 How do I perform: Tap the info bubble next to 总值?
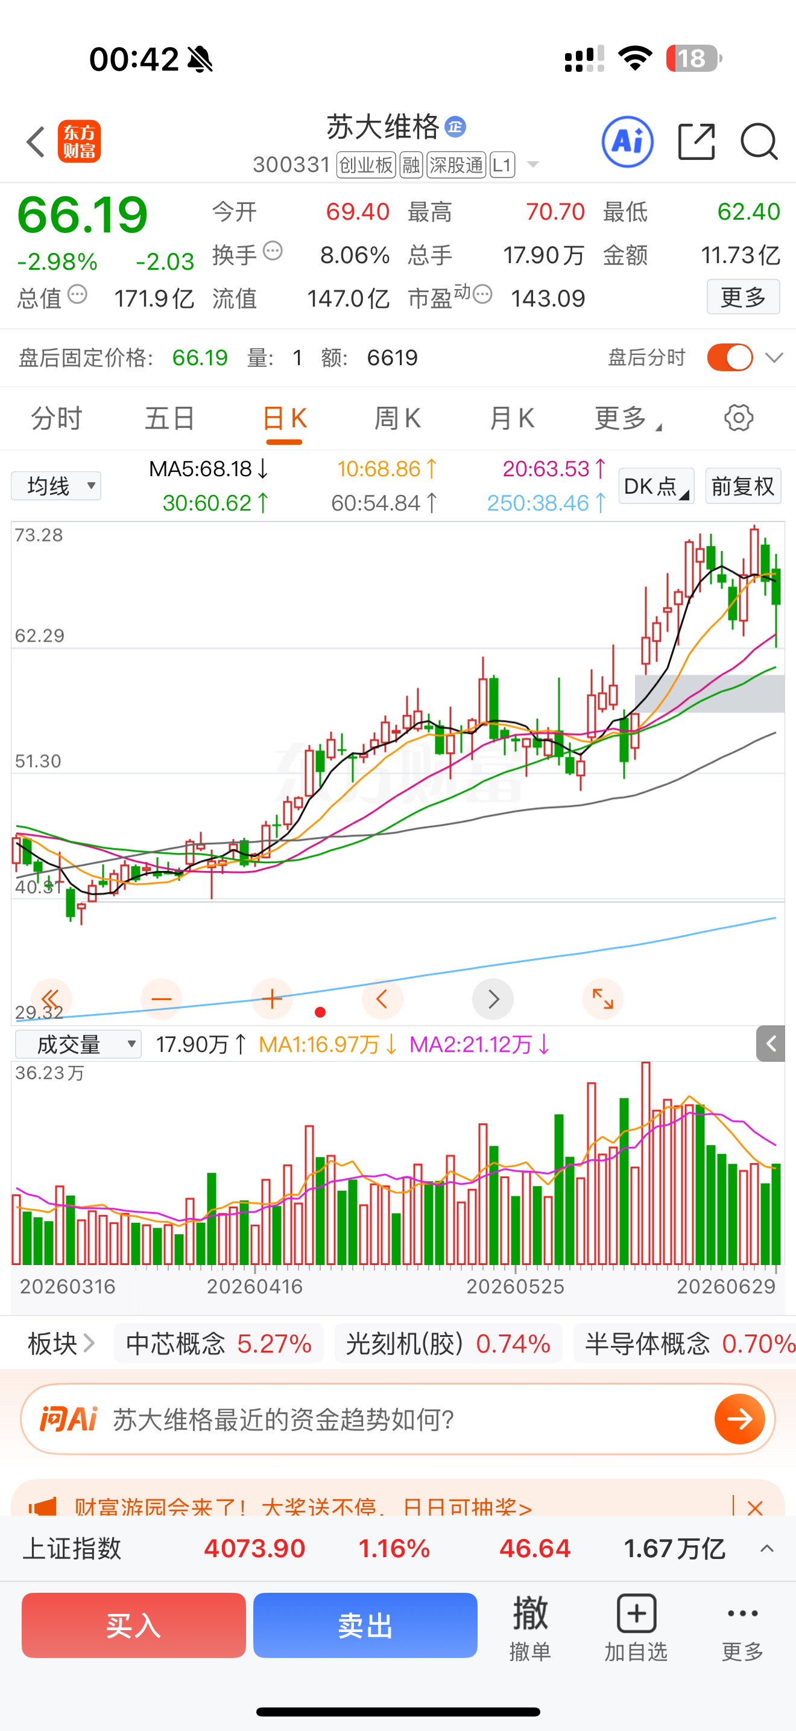click(x=78, y=294)
